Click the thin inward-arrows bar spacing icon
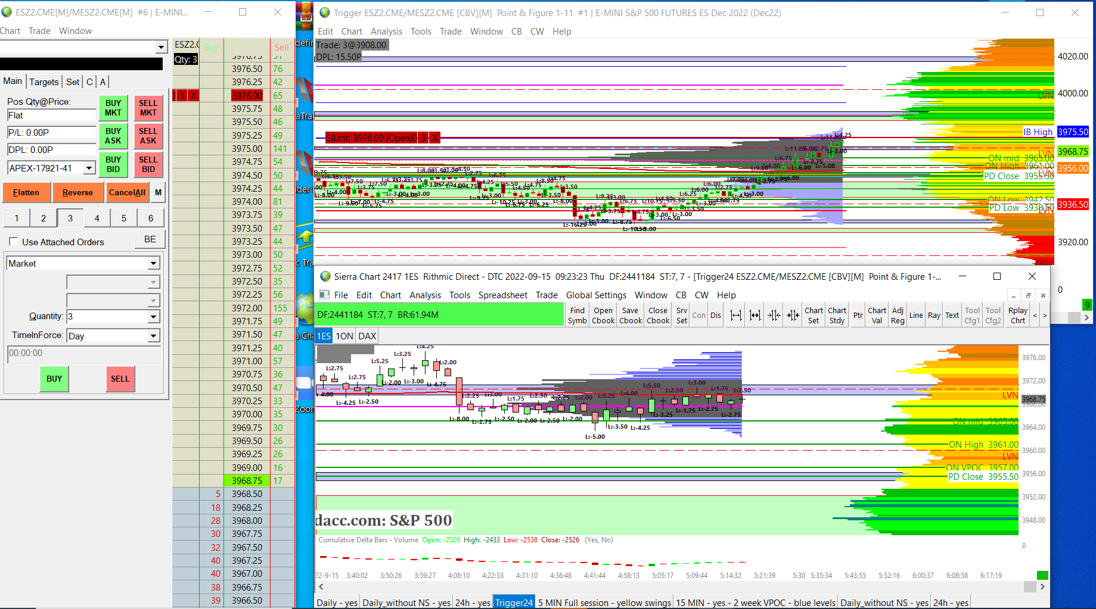This screenshot has height=609, width=1096. point(774,316)
